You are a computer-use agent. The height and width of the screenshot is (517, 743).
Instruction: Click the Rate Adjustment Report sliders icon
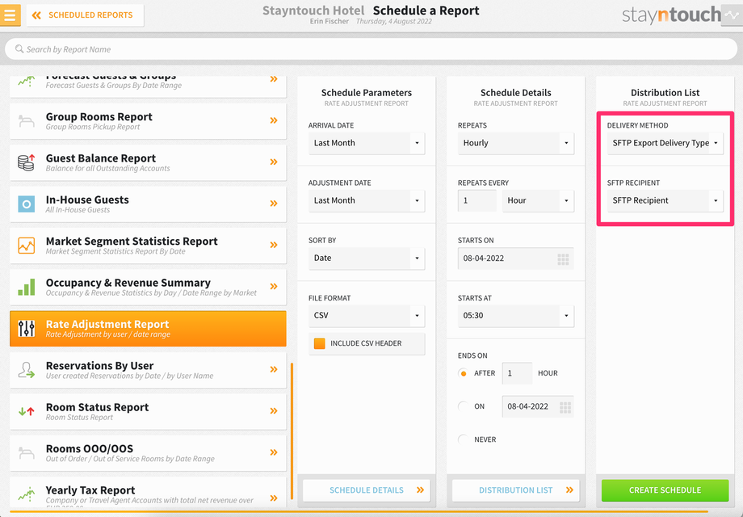coord(27,329)
